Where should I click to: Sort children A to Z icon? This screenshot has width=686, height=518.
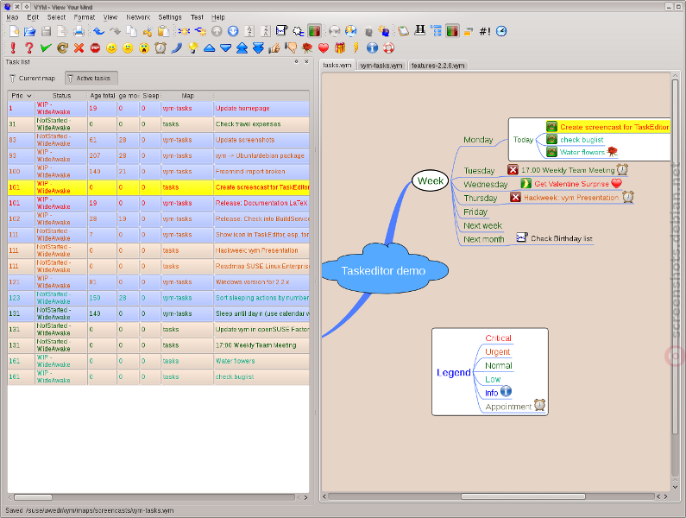[x=249, y=31]
